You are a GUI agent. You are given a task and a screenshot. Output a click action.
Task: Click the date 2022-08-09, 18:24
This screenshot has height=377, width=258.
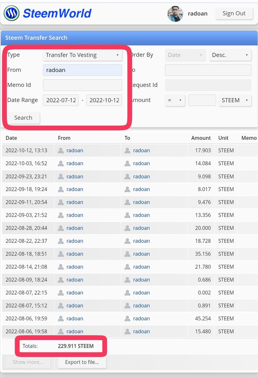pyautogui.click(x=26, y=280)
